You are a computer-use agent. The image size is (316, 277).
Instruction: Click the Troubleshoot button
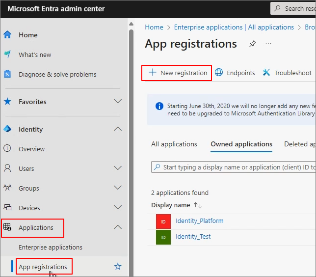pos(287,73)
